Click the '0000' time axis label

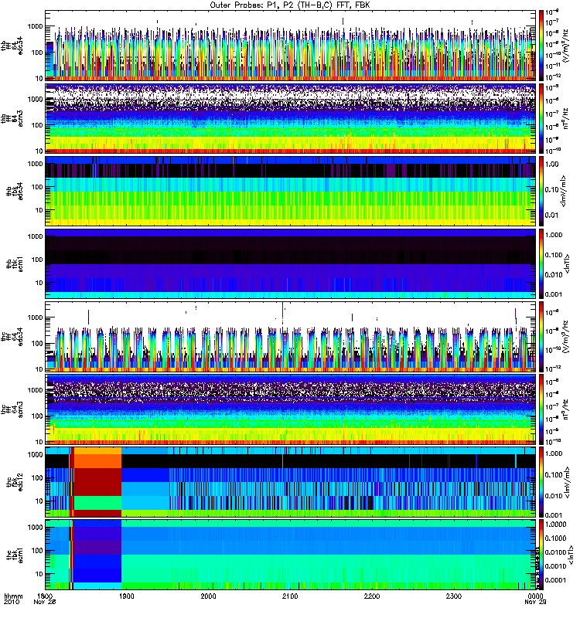click(535, 596)
